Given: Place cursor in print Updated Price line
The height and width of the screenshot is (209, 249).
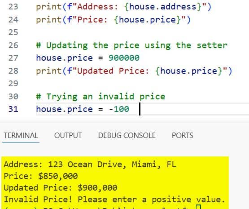Looking at the screenshot, I should click(134, 71).
